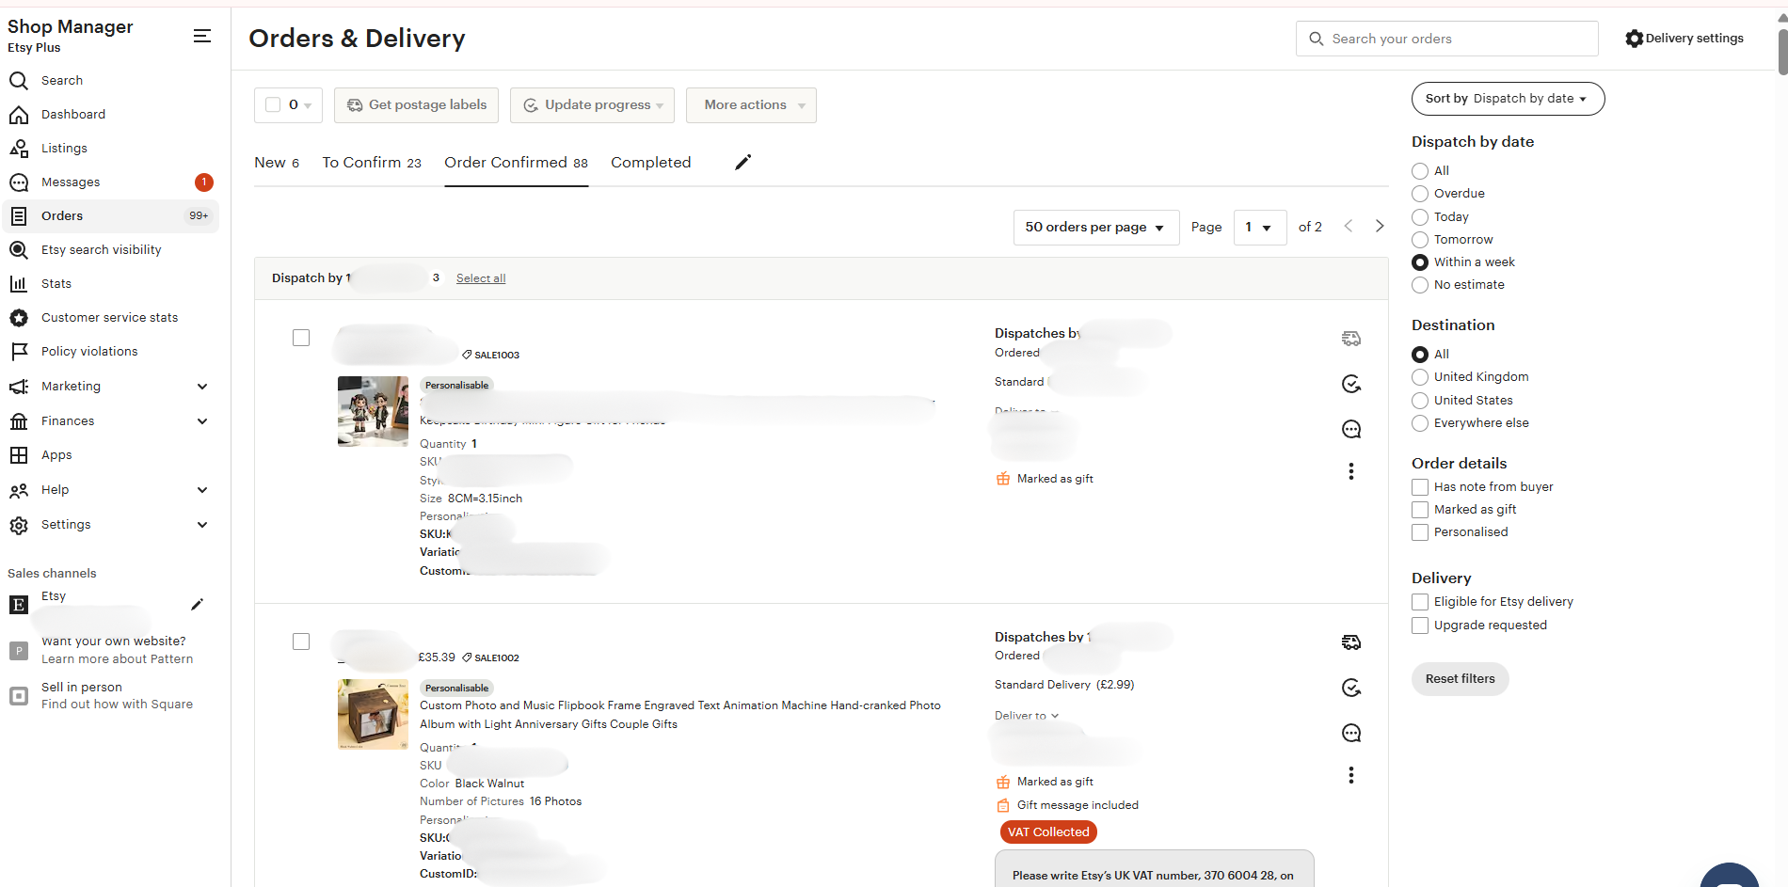Open the page number dropdown

[x=1260, y=228]
